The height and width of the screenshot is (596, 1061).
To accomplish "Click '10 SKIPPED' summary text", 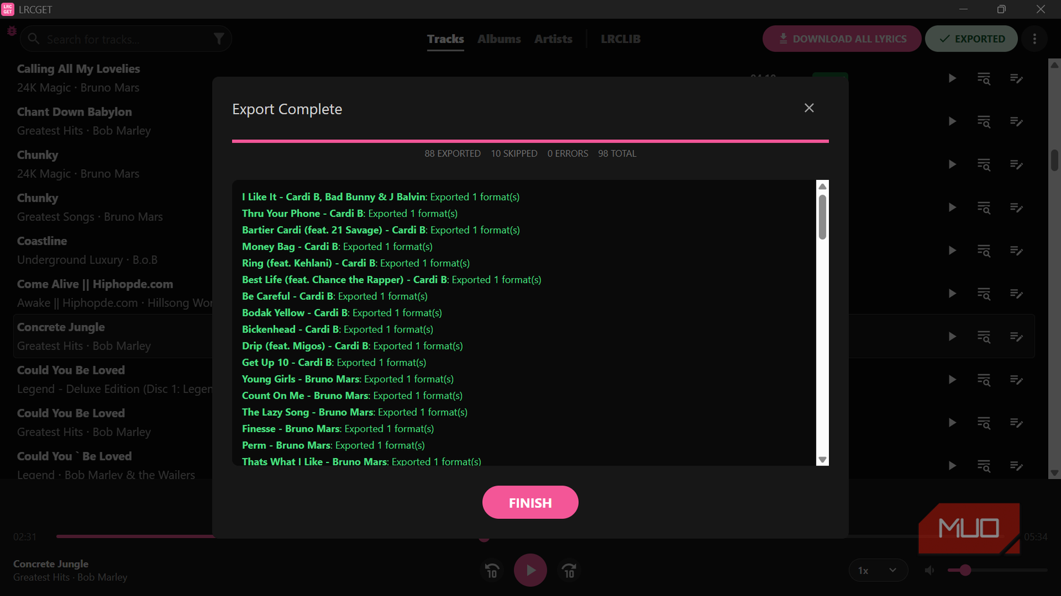I will [514, 153].
